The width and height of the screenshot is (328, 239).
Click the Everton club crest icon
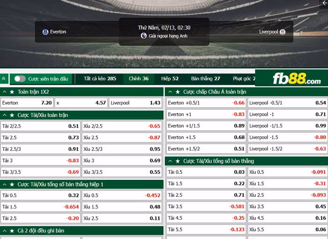point(45,32)
